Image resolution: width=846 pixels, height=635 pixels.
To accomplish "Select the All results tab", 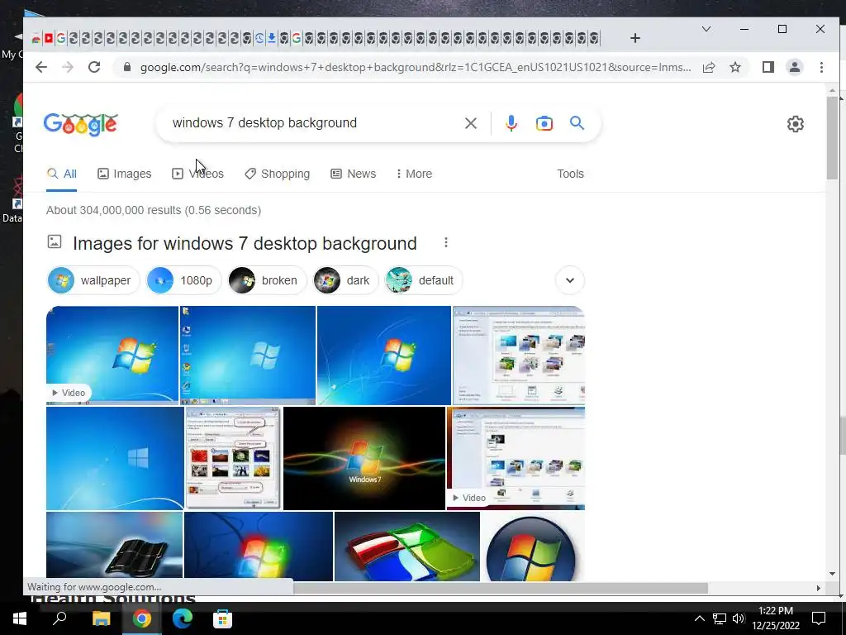I will coord(61,174).
